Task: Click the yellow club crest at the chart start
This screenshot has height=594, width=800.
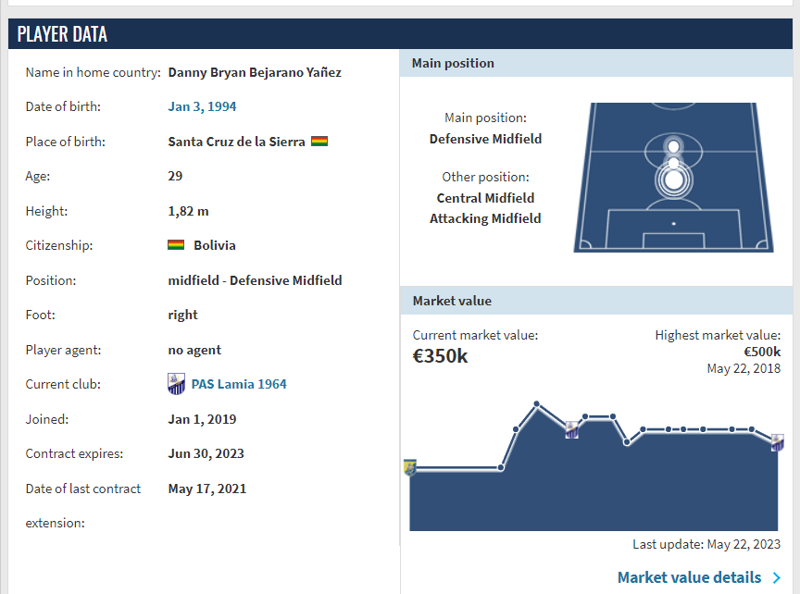Action: (x=409, y=466)
